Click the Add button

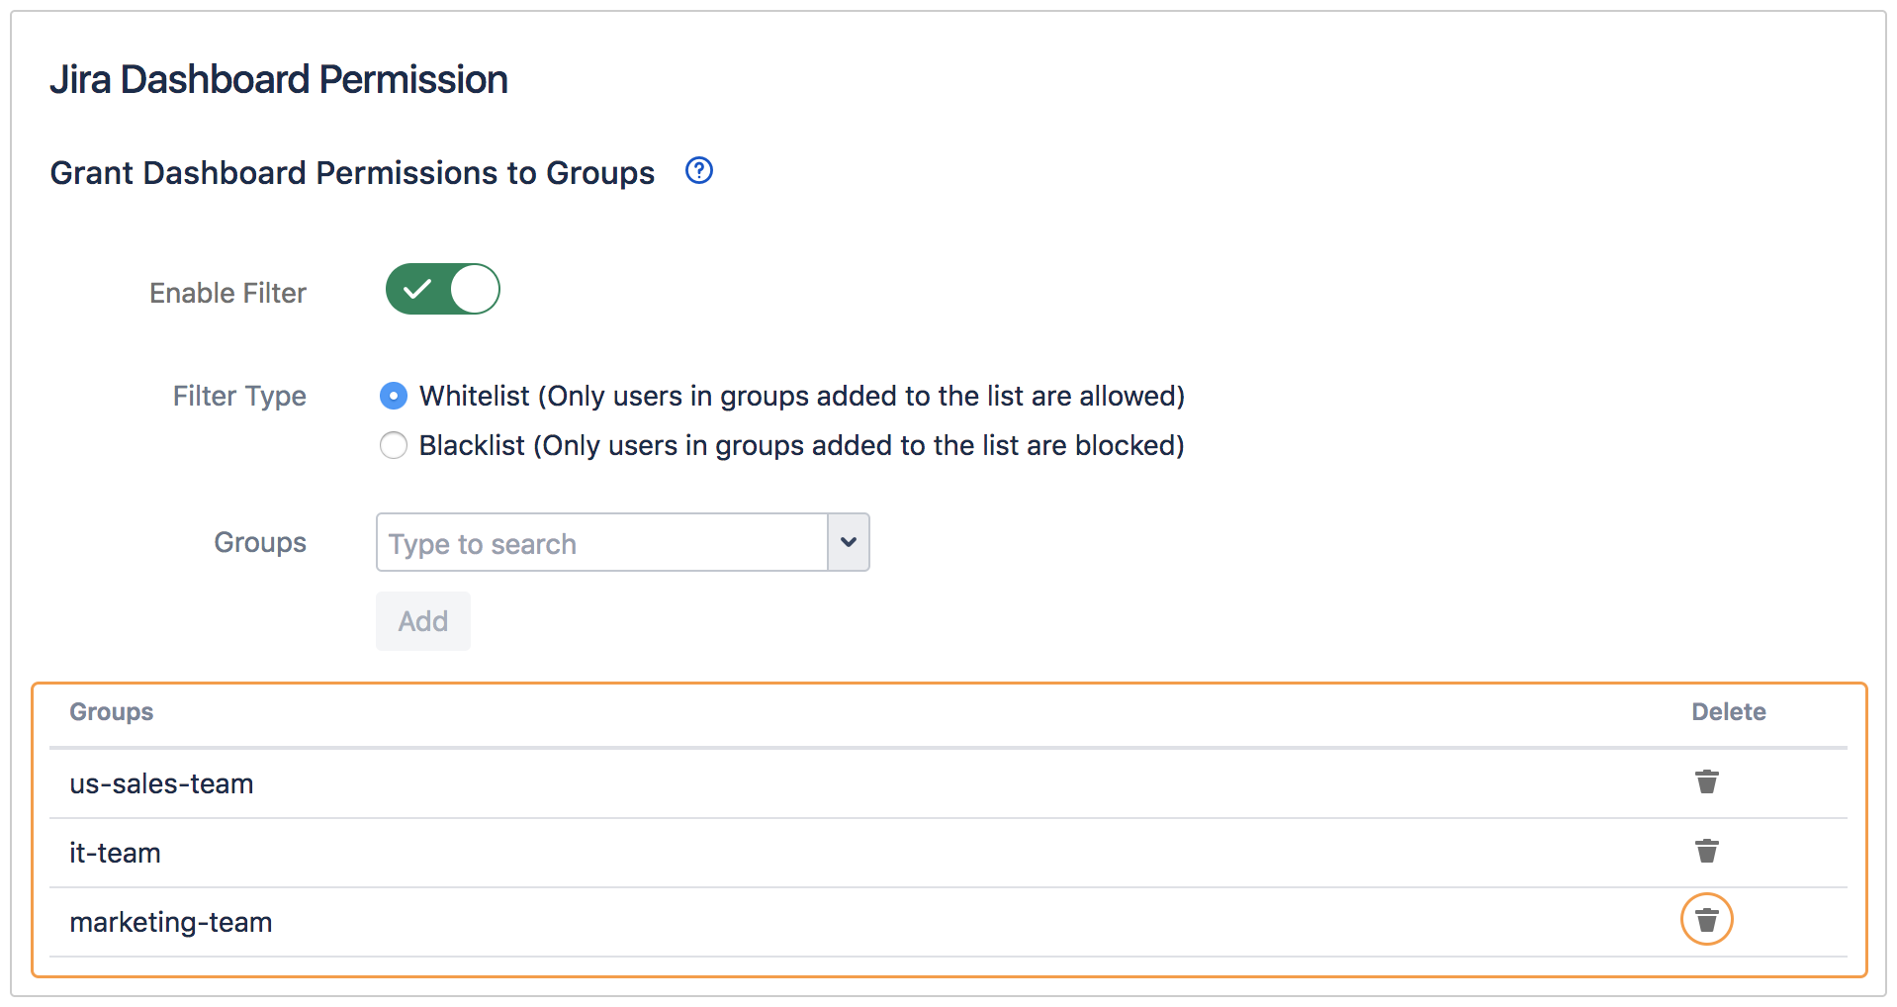(422, 620)
